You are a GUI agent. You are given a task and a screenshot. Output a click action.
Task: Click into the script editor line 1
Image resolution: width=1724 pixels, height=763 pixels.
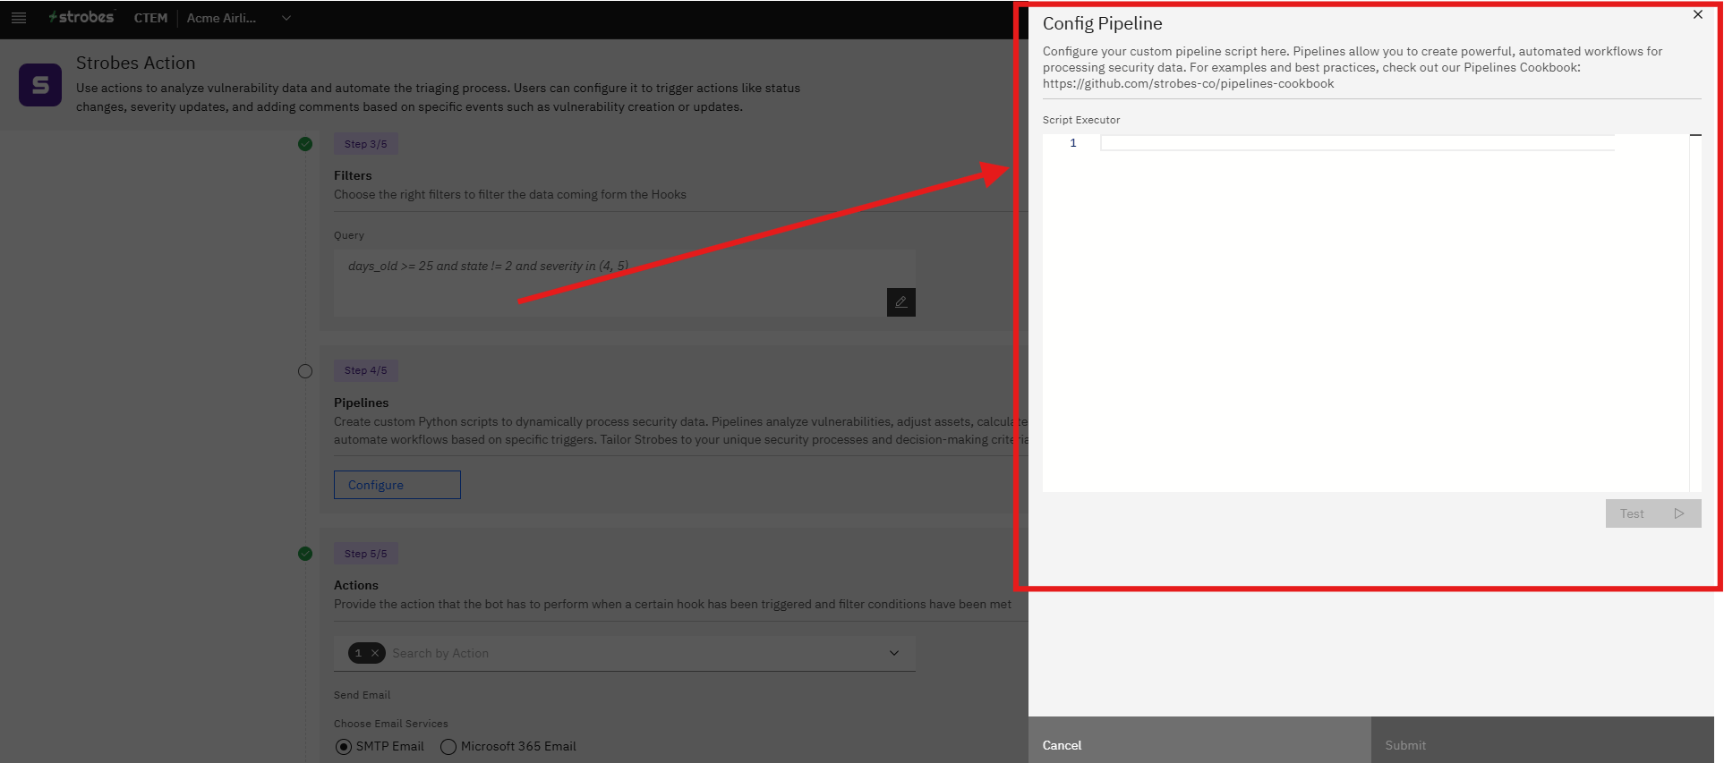[x=1357, y=143]
